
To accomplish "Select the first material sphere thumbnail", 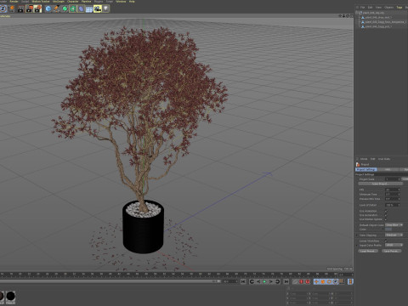I will 2,297.
